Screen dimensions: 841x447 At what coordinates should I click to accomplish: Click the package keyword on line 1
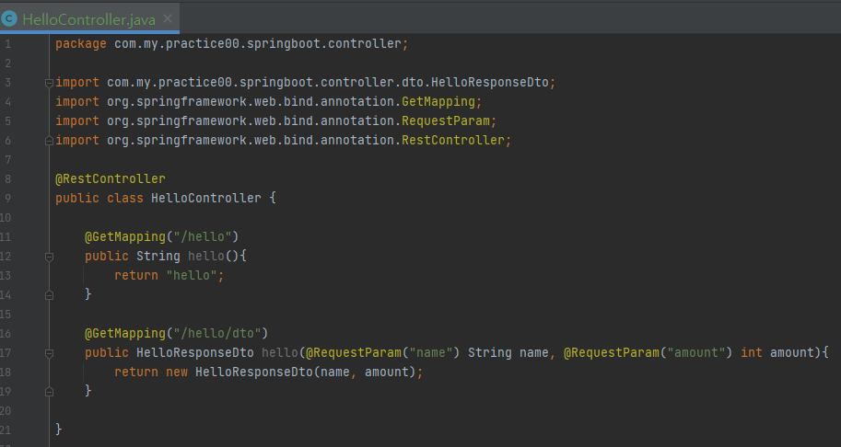click(x=80, y=44)
